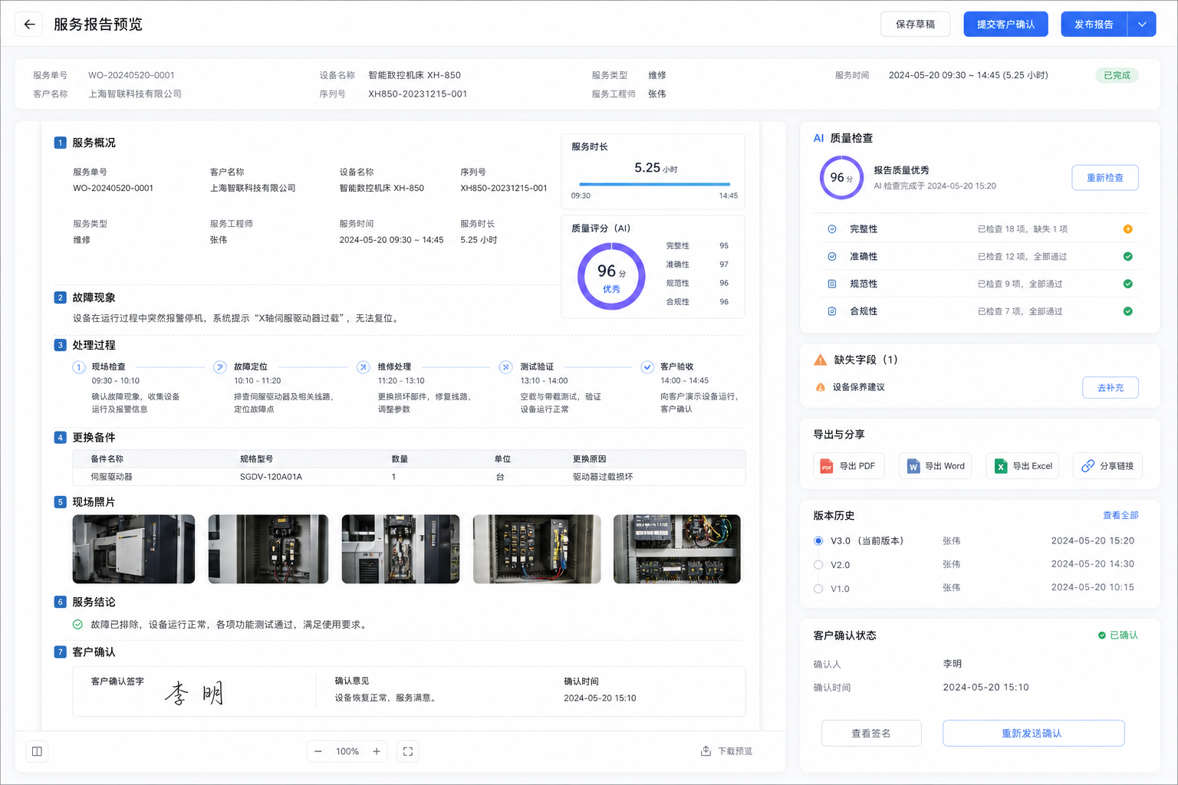This screenshot has height=785, width=1178.
Task: Click the link icon in 分享链接
Action: [x=1088, y=466]
